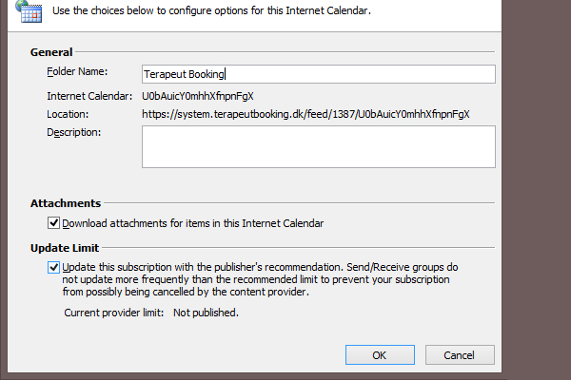571x380 pixels.
Task: Click the 'Not published.' limit value
Action: coord(206,313)
